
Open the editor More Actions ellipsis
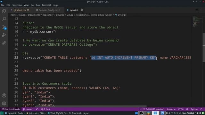click(201, 10)
